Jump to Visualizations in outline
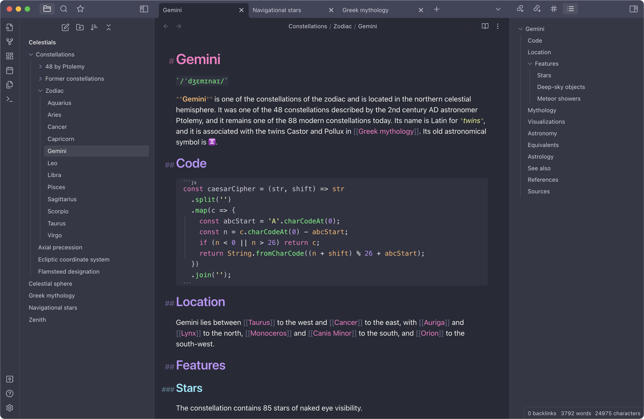Screen dimensions: 644x419 pos(546,122)
